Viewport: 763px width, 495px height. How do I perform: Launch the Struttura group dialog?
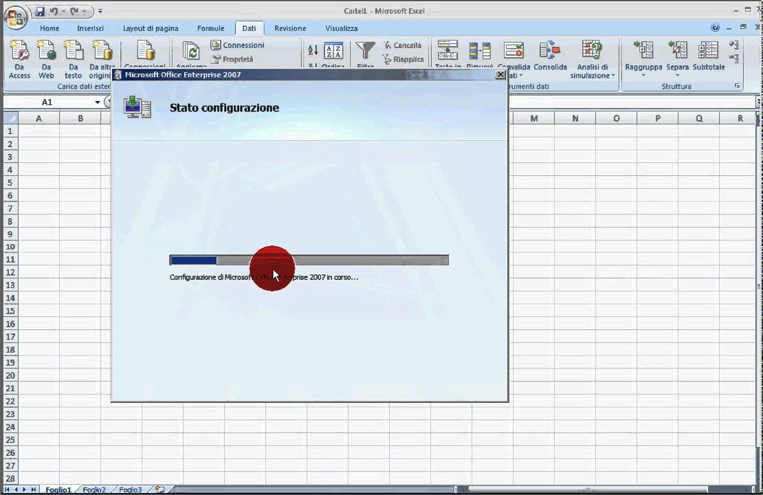pyautogui.click(x=737, y=86)
